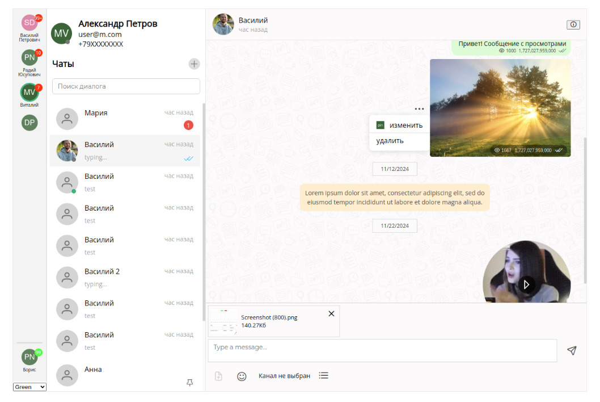Click the 1667 views counter on image
The height and width of the screenshot is (402, 600).
click(503, 150)
